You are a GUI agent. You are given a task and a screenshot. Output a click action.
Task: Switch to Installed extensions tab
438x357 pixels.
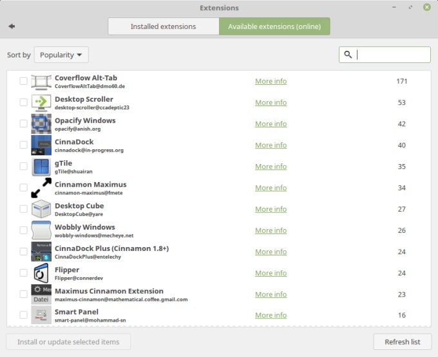click(164, 26)
